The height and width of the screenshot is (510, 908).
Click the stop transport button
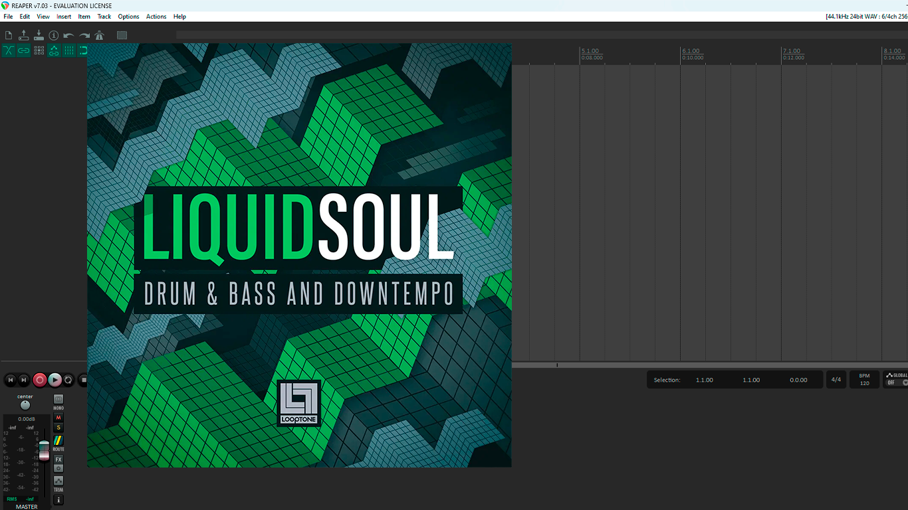point(83,380)
